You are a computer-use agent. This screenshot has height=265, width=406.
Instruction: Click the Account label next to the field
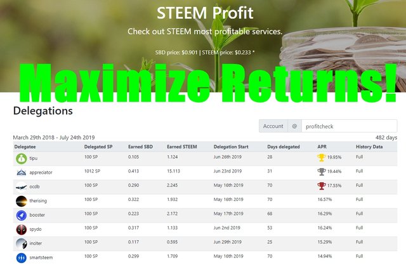coord(273,126)
